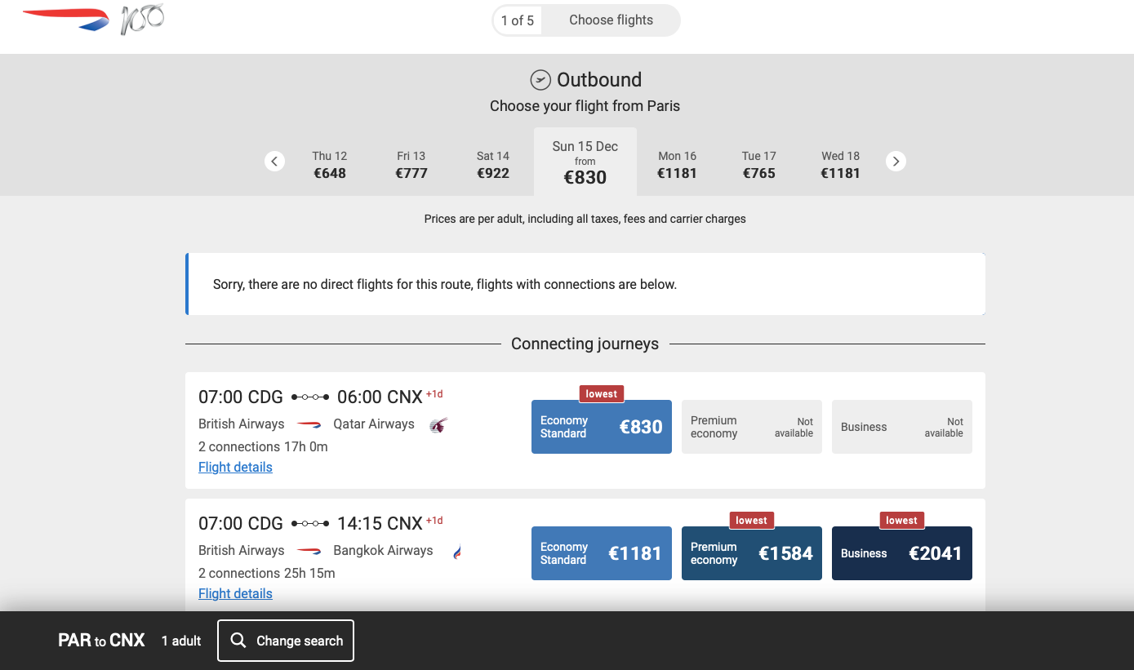Select Mon 16 date at €1181

(x=677, y=165)
